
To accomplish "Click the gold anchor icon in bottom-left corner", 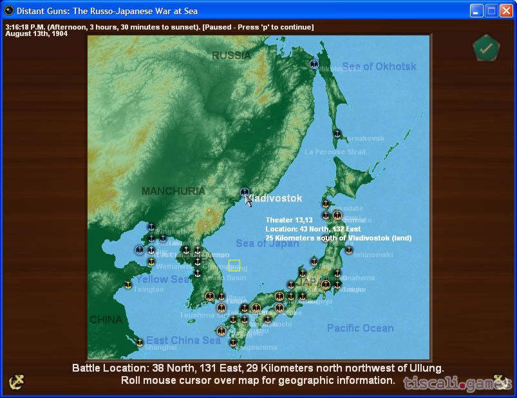I will click(x=16, y=381).
